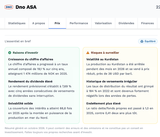Select the Endettement plus élevé risk item
The width and height of the screenshot is (160, 137).
(120, 108)
